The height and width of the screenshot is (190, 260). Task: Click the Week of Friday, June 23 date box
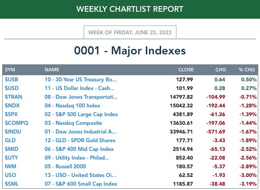130,32
